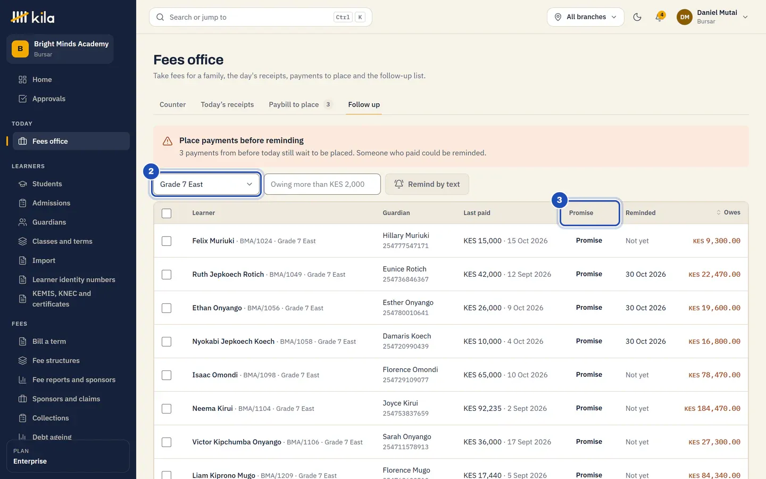Viewport: 766px width, 479px height.
Task: Focus the Search or jump to field
Action: (x=261, y=17)
